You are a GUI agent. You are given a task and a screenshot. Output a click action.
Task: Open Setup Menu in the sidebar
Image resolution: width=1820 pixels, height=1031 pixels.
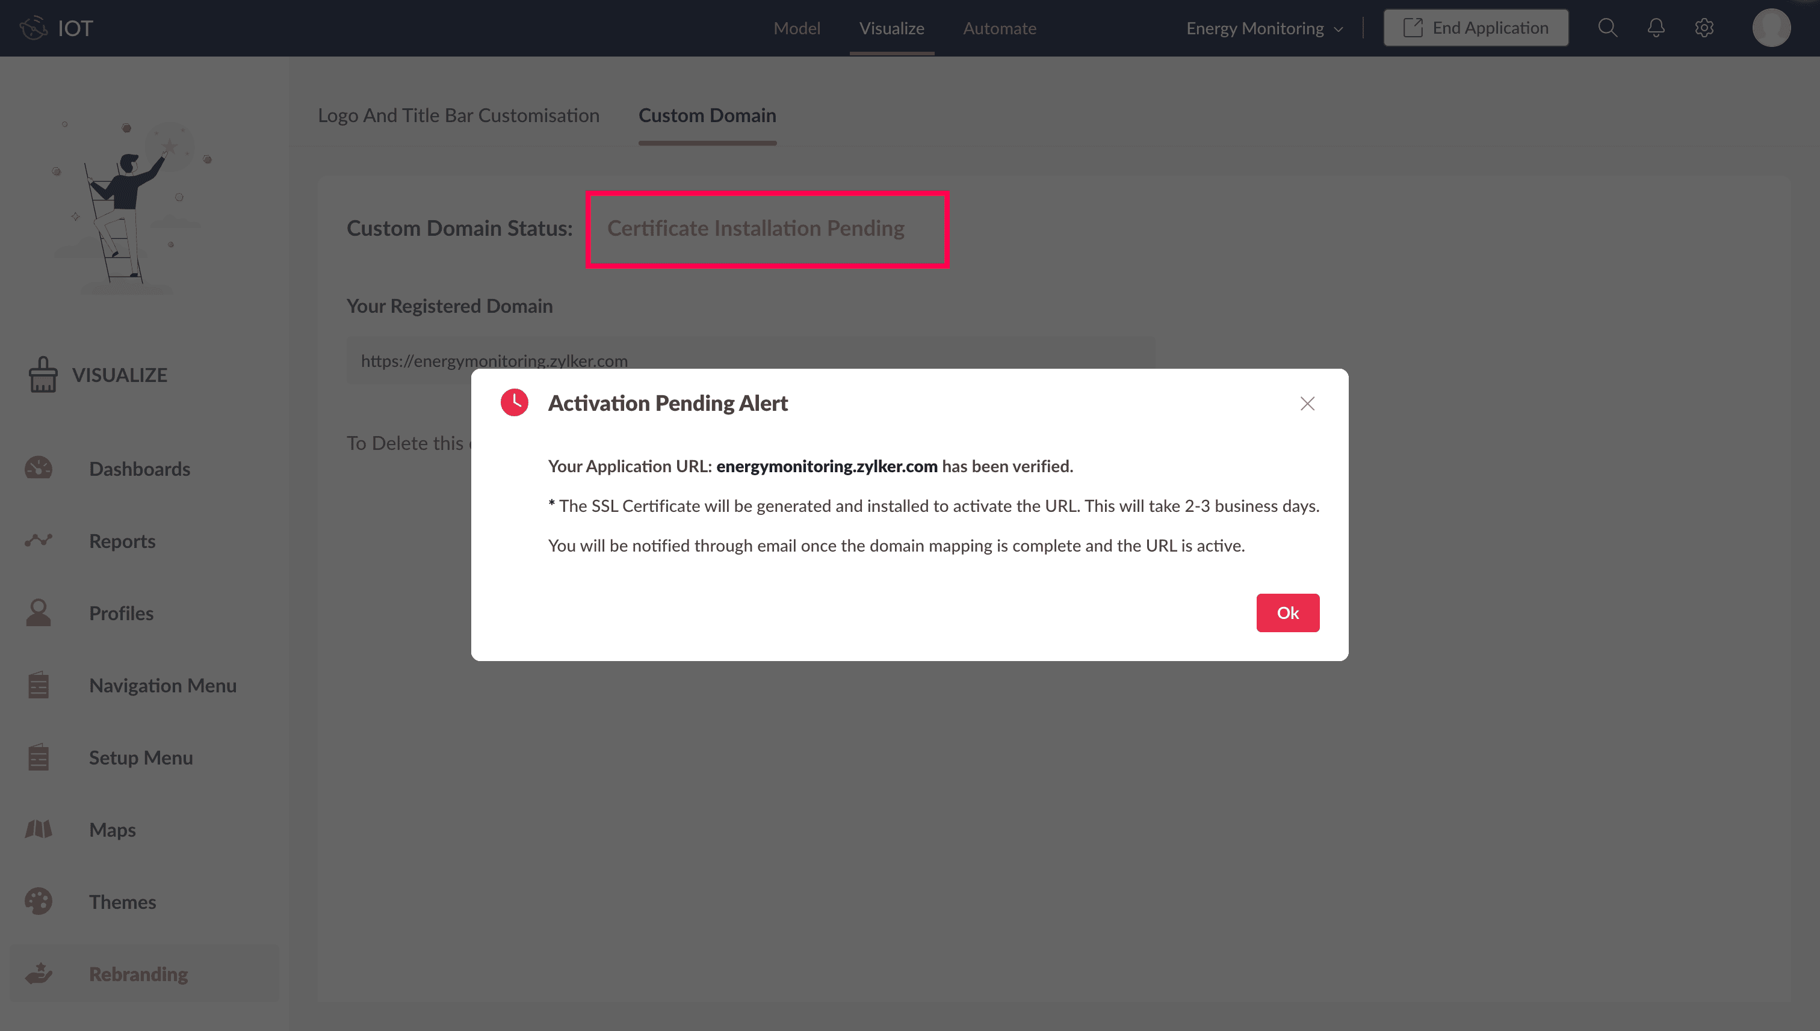coord(140,758)
